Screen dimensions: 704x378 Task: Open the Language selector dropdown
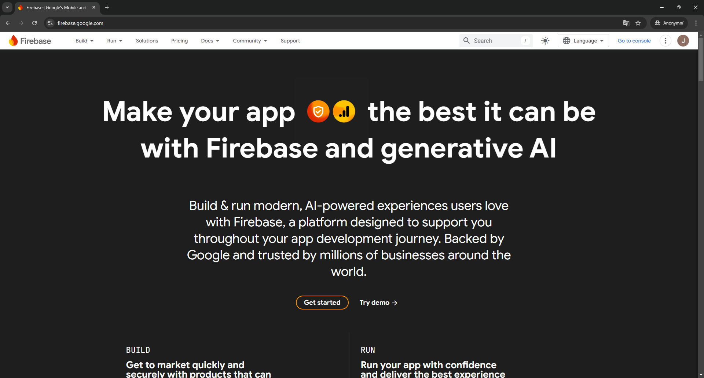coord(583,41)
